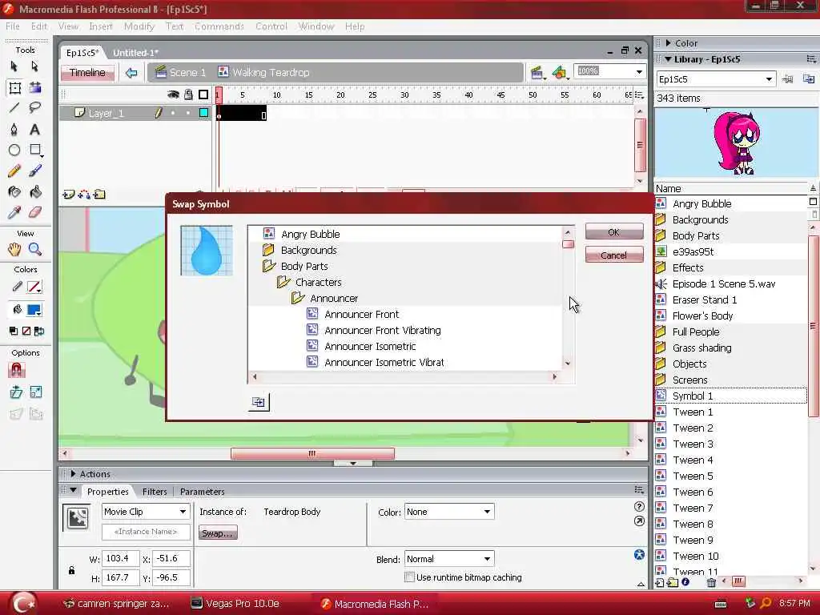Toggle Snap to Objects magnet option
820x615 pixels.
pos(17,370)
